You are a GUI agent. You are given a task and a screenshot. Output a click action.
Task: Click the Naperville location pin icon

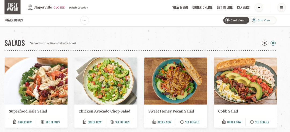coord(30,7)
